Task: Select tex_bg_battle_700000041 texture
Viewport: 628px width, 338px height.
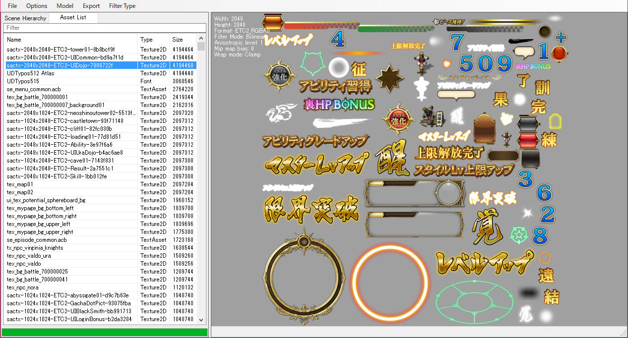Action: coord(101,280)
